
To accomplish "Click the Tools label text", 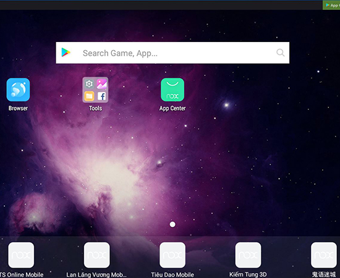I will pyautogui.click(x=95, y=108).
